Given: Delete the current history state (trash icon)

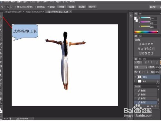Looking at the screenshot, I should (155, 106).
